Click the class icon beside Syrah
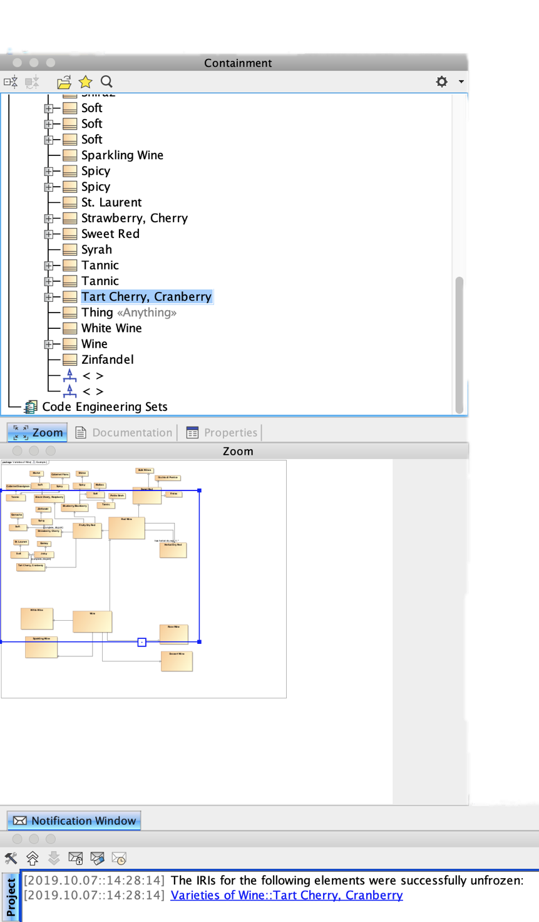The width and height of the screenshot is (539, 922). tap(70, 249)
